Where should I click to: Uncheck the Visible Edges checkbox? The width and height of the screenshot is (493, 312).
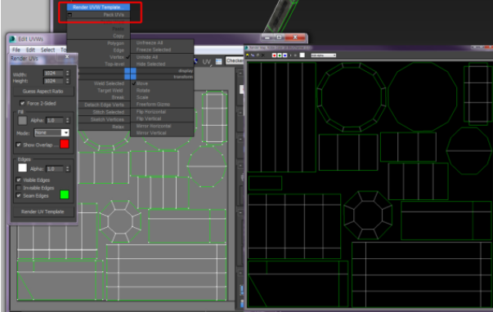pyautogui.click(x=19, y=180)
